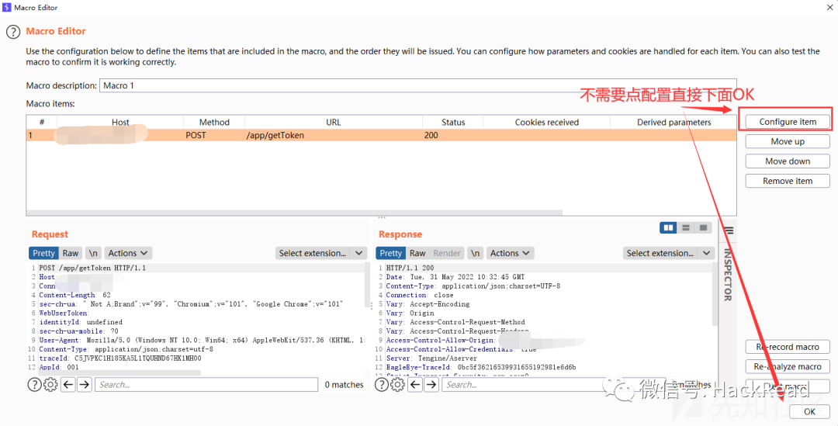Click the traceId request header line
Screen dimensions: 838x426
click(x=120, y=358)
